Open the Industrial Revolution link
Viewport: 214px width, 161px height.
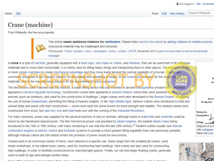click(x=131, y=111)
